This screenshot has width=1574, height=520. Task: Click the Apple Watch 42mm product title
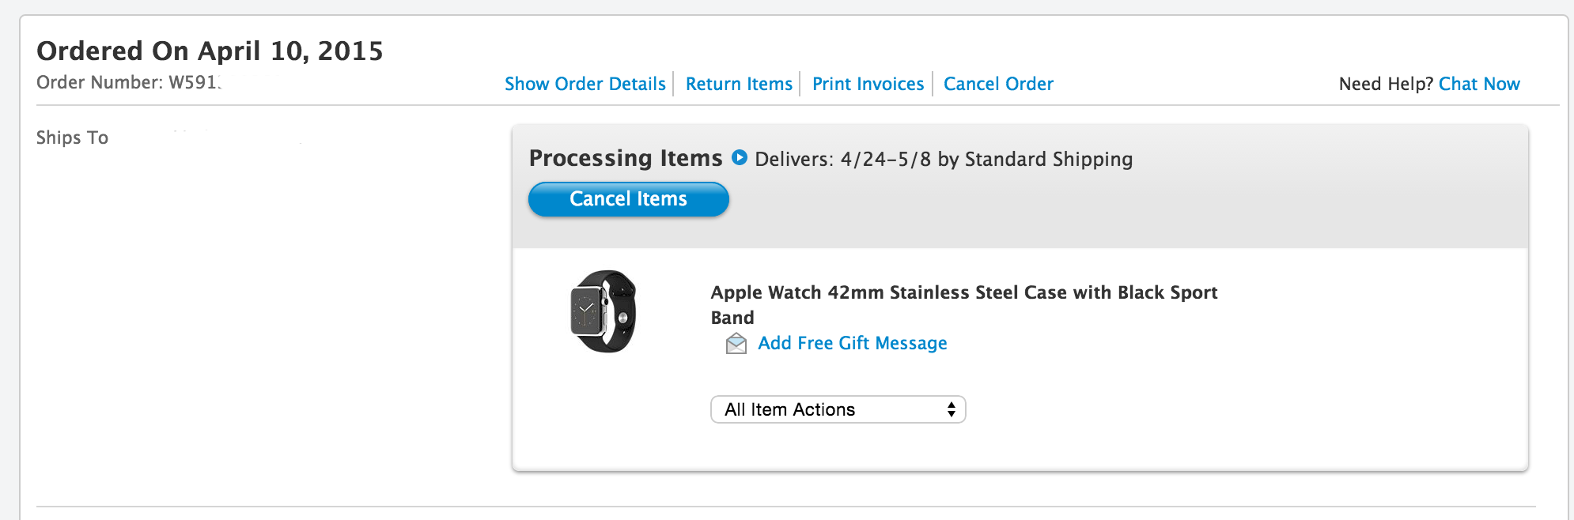(x=964, y=305)
